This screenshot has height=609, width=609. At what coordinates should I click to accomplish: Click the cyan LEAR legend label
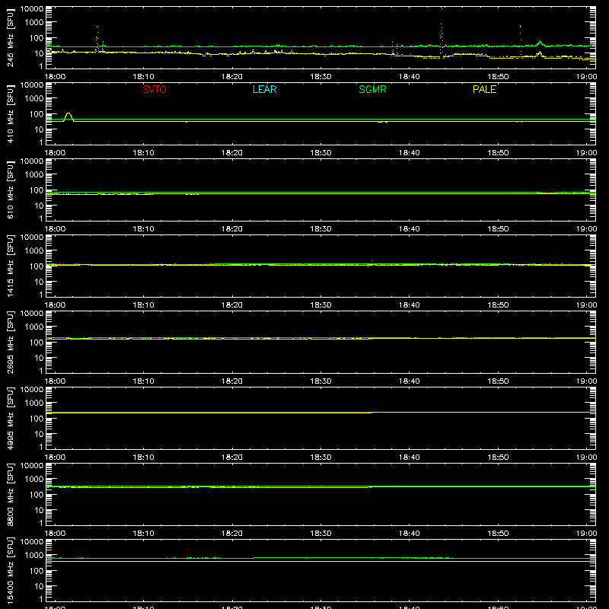[264, 89]
